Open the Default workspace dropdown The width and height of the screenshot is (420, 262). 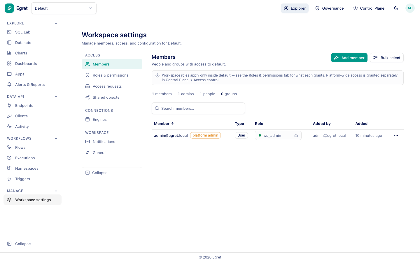(x=64, y=8)
